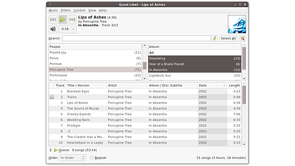Image resolution: width=295 pixels, height=166 pixels.
Task: Toggle the Repeat checkbox
Action: [91, 158]
